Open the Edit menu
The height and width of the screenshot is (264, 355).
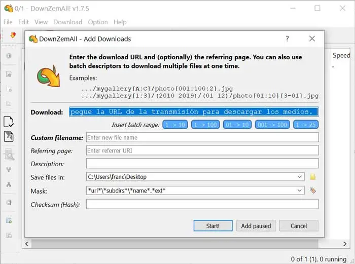coord(23,22)
